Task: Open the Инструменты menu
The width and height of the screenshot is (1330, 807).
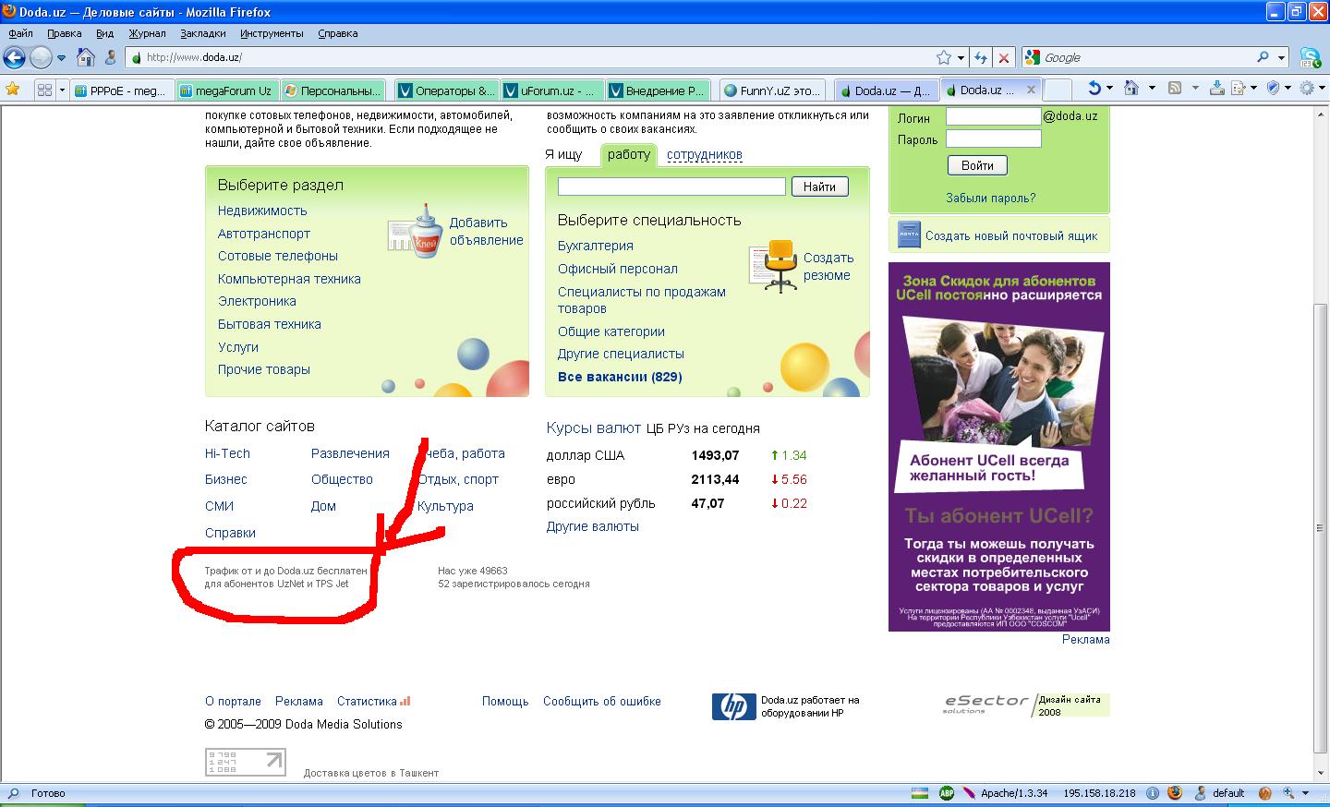Action: [x=272, y=33]
